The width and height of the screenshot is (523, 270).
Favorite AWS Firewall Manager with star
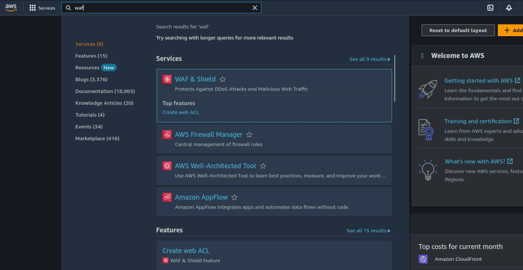click(249, 134)
